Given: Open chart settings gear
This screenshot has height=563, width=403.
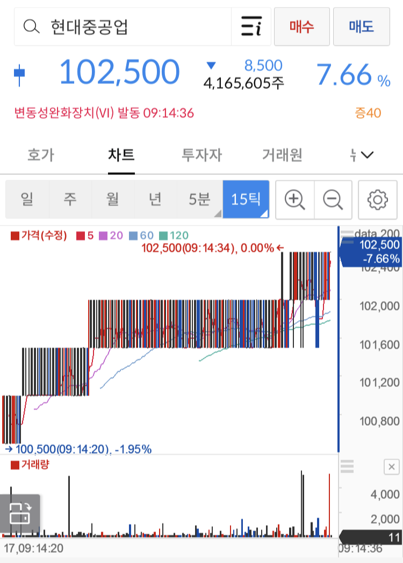Looking at the screenshot, I should pos(378,200).
